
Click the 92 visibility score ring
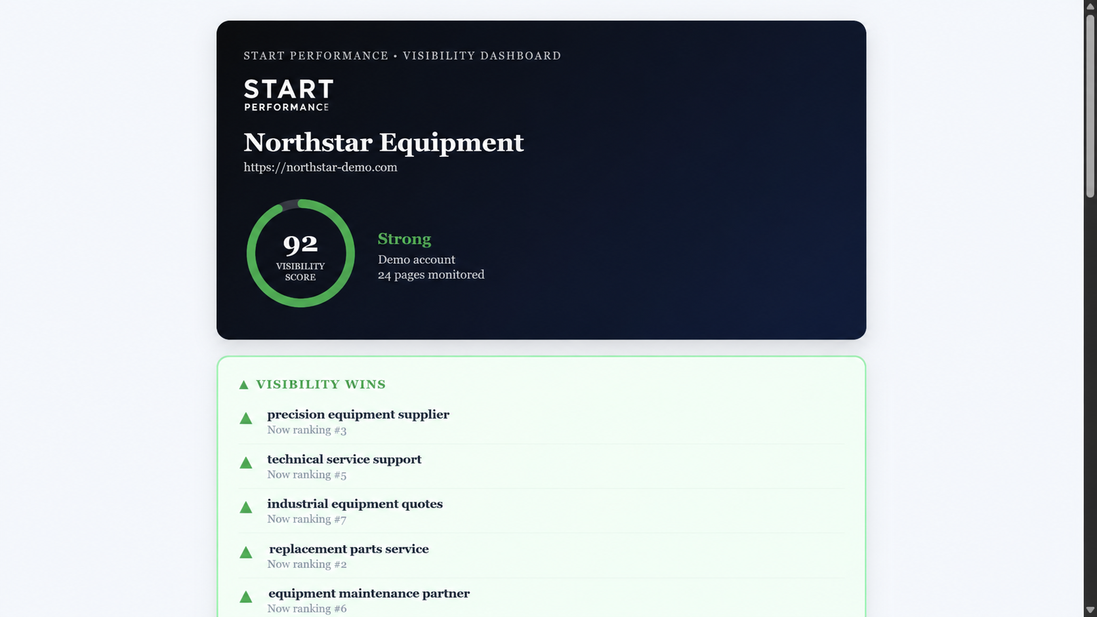tap(300, 253)
